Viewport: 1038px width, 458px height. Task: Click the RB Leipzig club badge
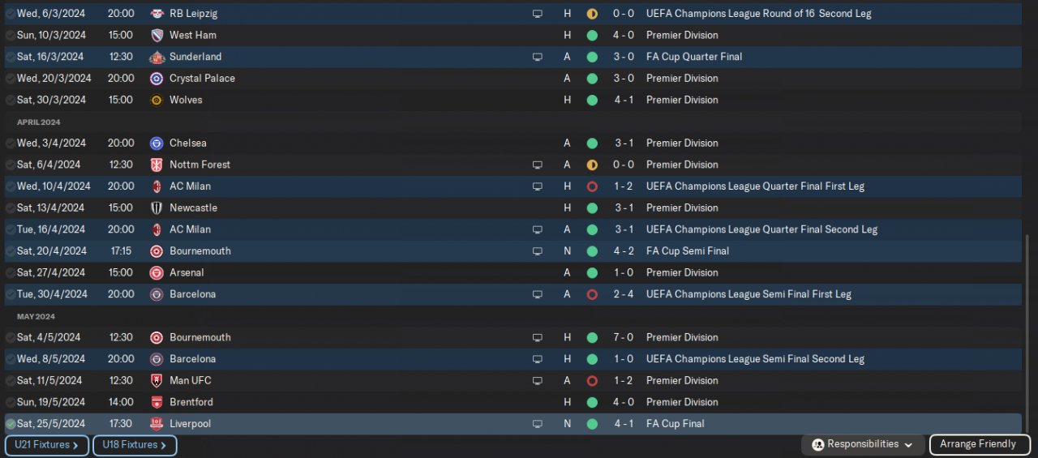click(x=157, y=14)
